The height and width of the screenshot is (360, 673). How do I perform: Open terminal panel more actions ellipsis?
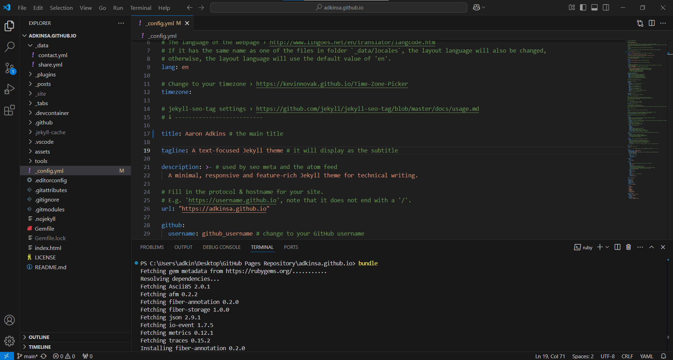click(640, 247)
